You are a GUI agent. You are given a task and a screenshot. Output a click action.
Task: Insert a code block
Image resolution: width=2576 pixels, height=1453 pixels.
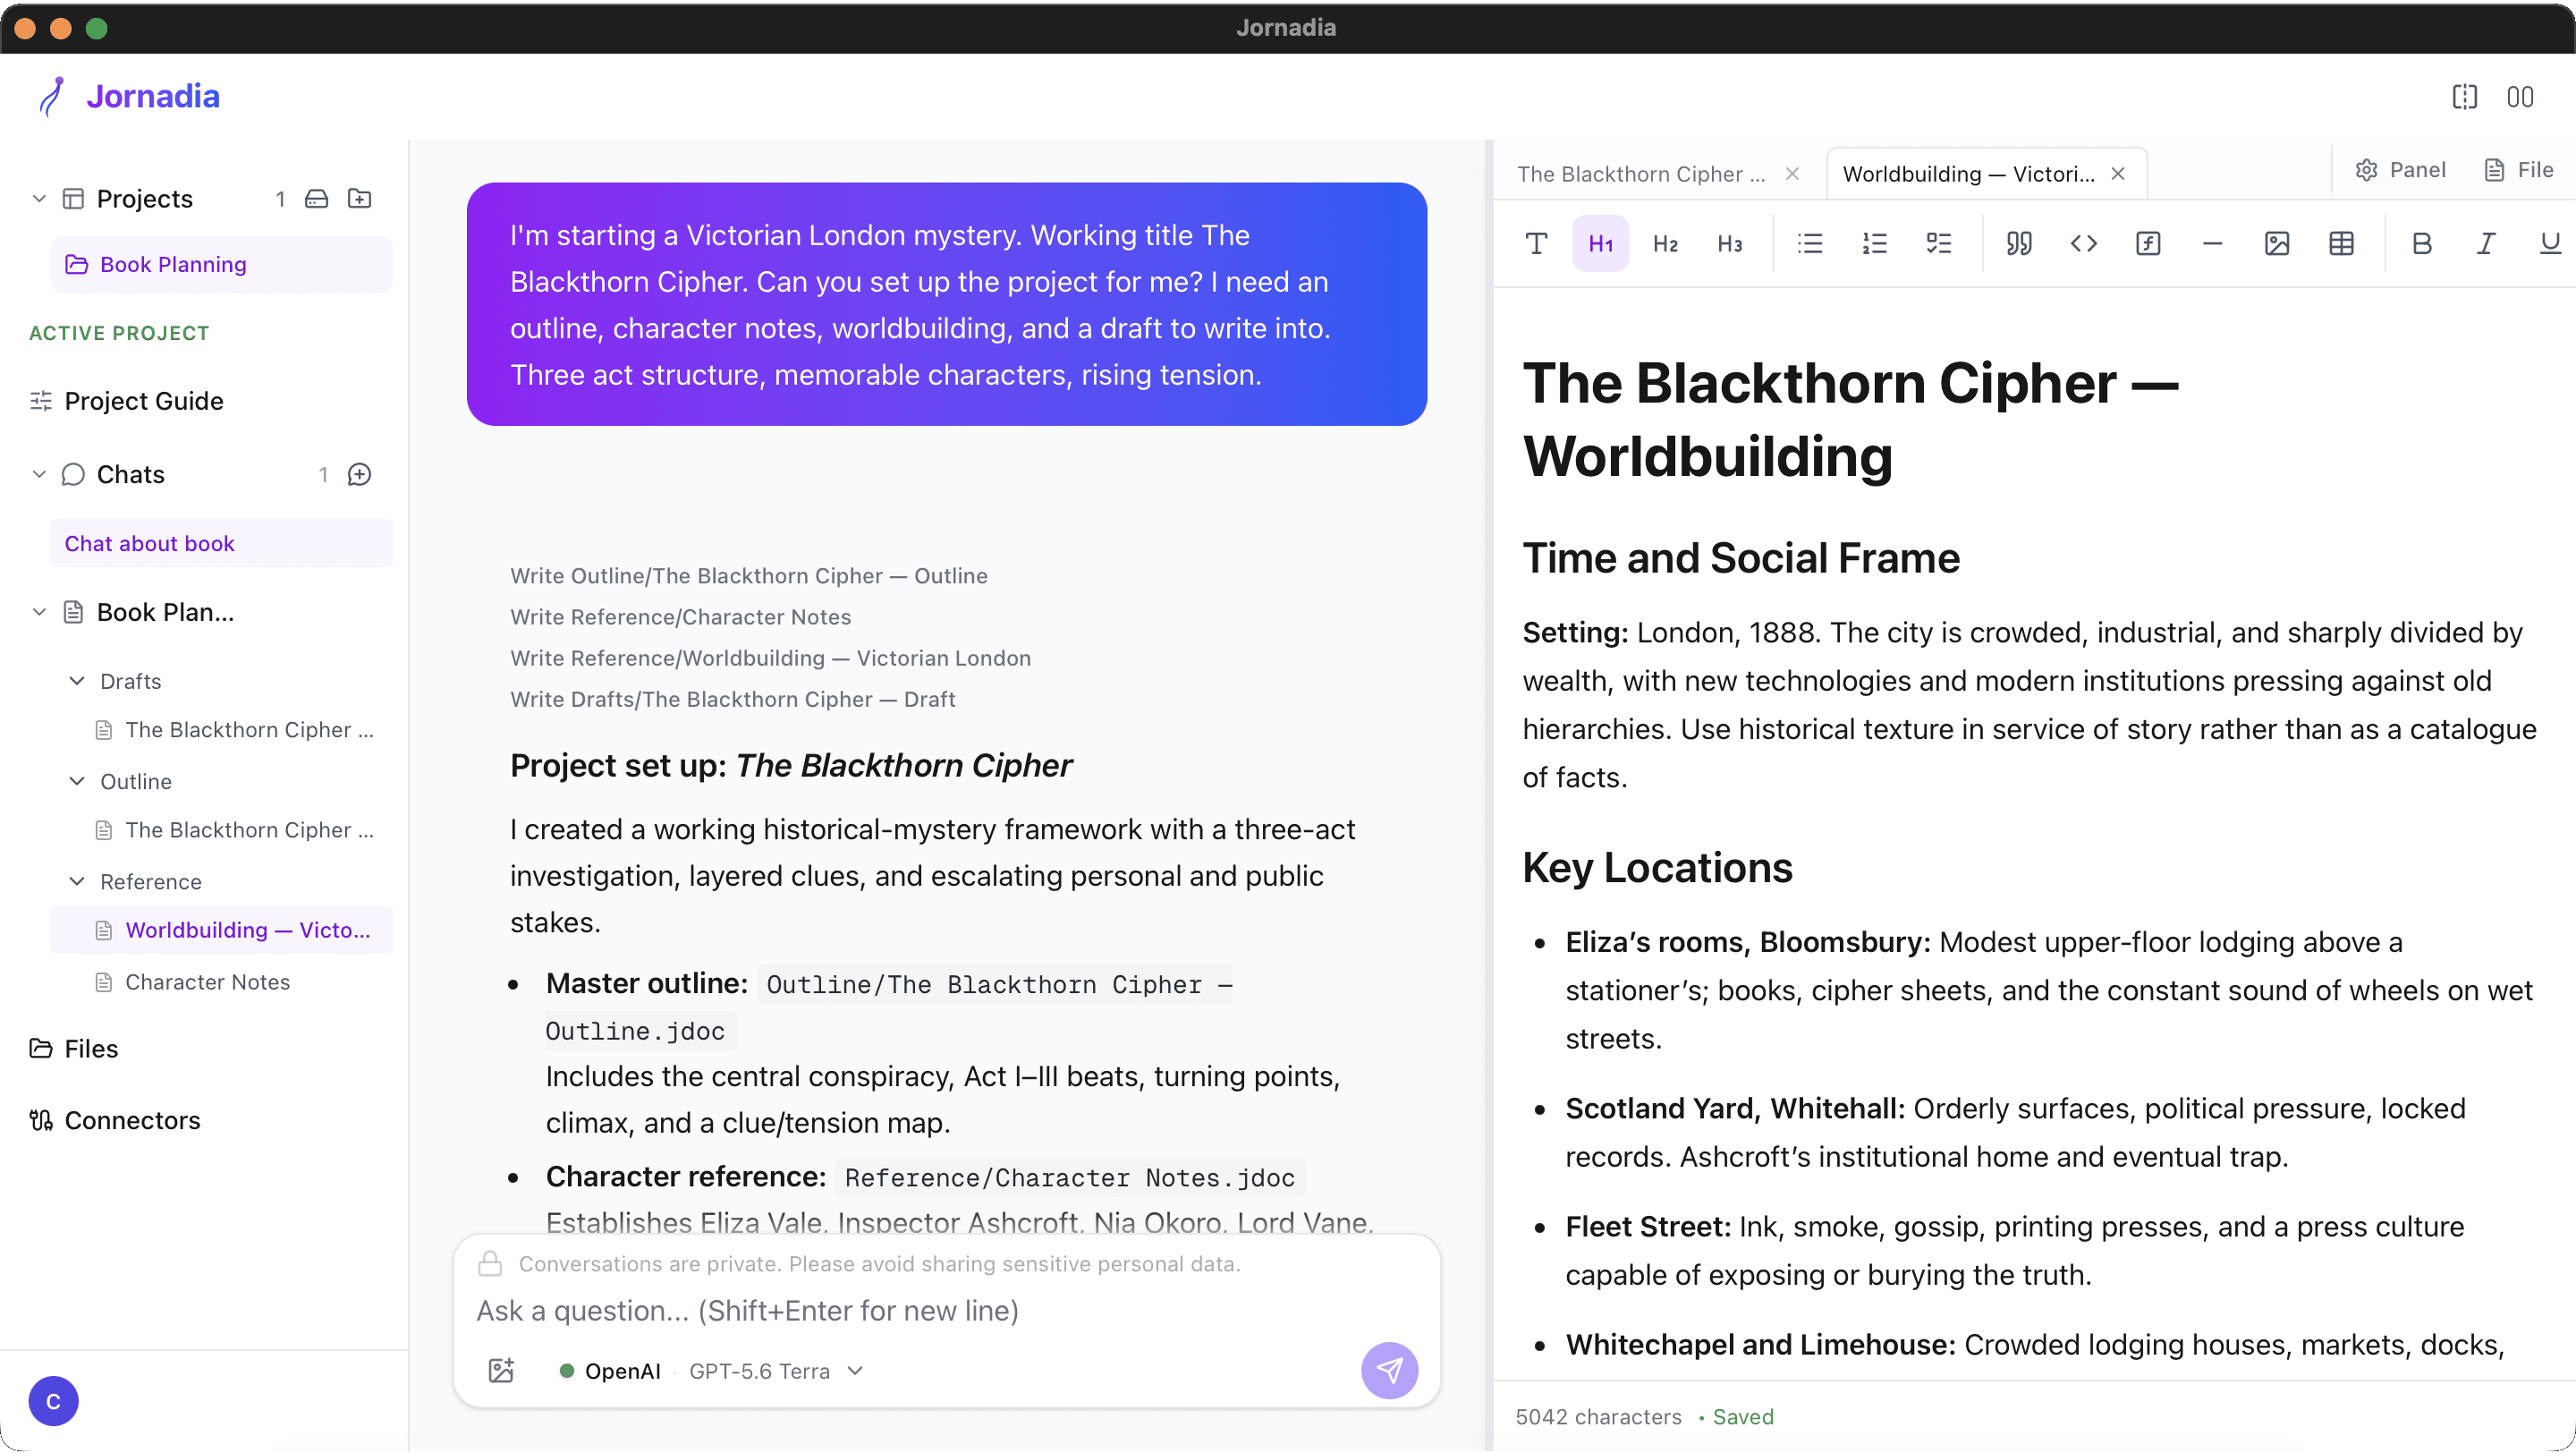[x=2084, y=243]
